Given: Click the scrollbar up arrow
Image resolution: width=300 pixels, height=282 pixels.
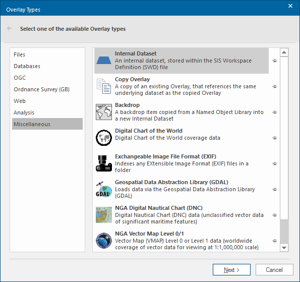Looking at the screenshot, I should coord(284,52).
